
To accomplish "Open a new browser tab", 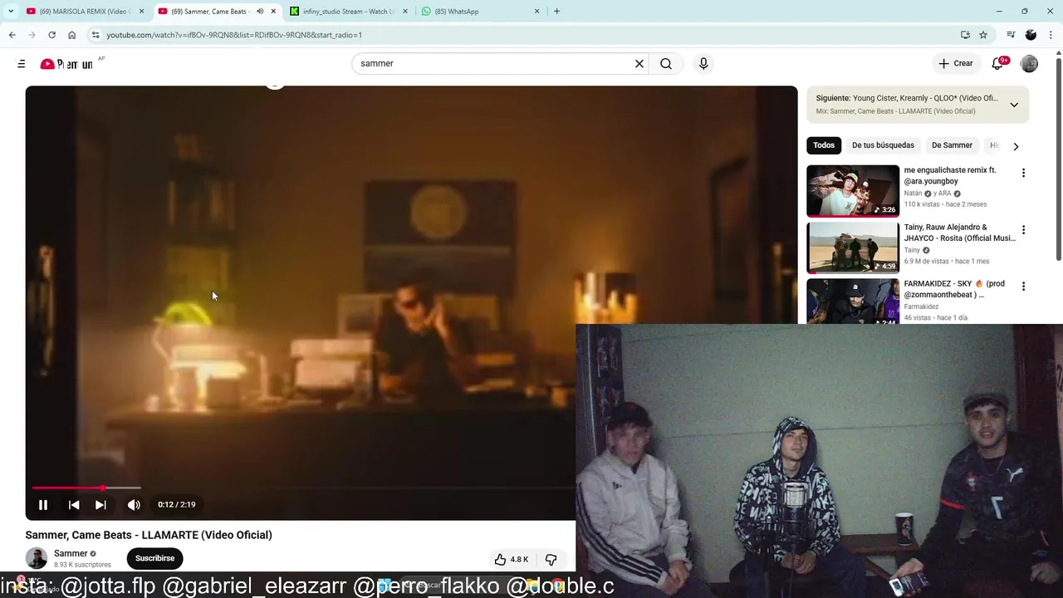I will [556, 12].
